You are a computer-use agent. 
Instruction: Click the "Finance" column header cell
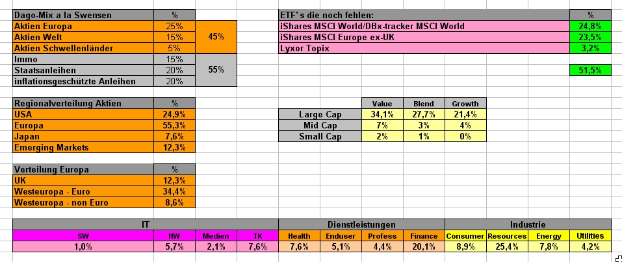tap(424, 235)
